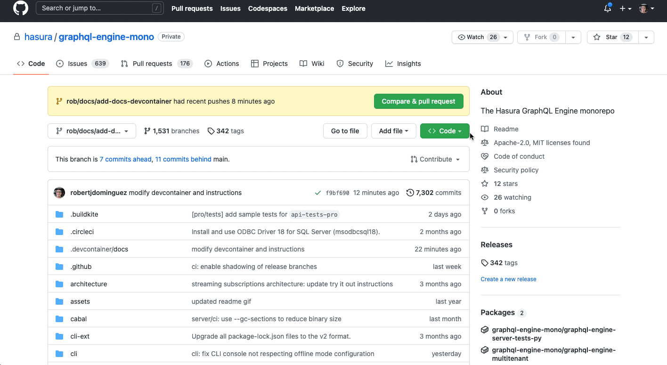This screenshot has width=667, height=365.
Task: Click the .github folder icon
Action: 59,266
